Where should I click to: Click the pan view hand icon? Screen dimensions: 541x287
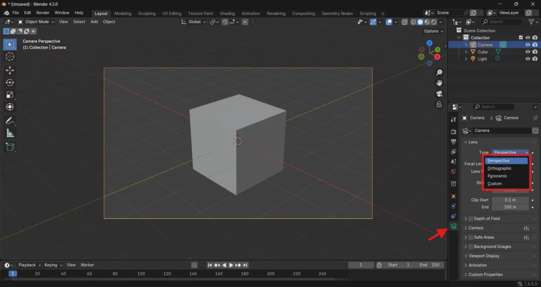pyautogui.click(x=439, y=83)
